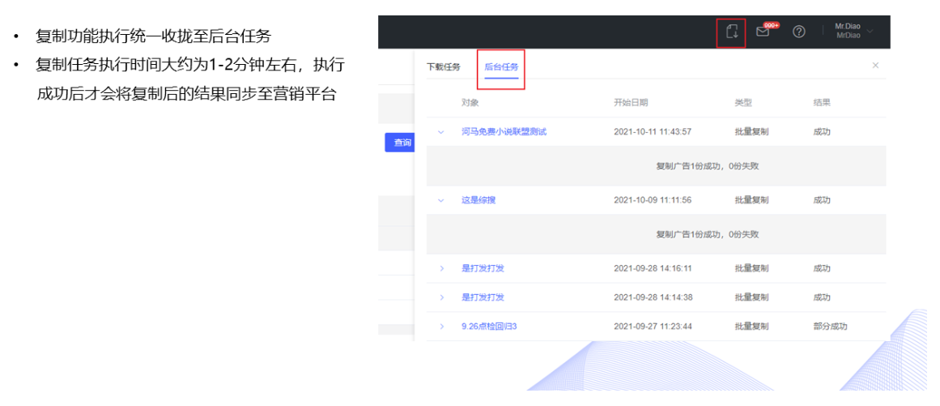
Task: Collapse the 这是综搜 task row
Action: click(441, 200)
